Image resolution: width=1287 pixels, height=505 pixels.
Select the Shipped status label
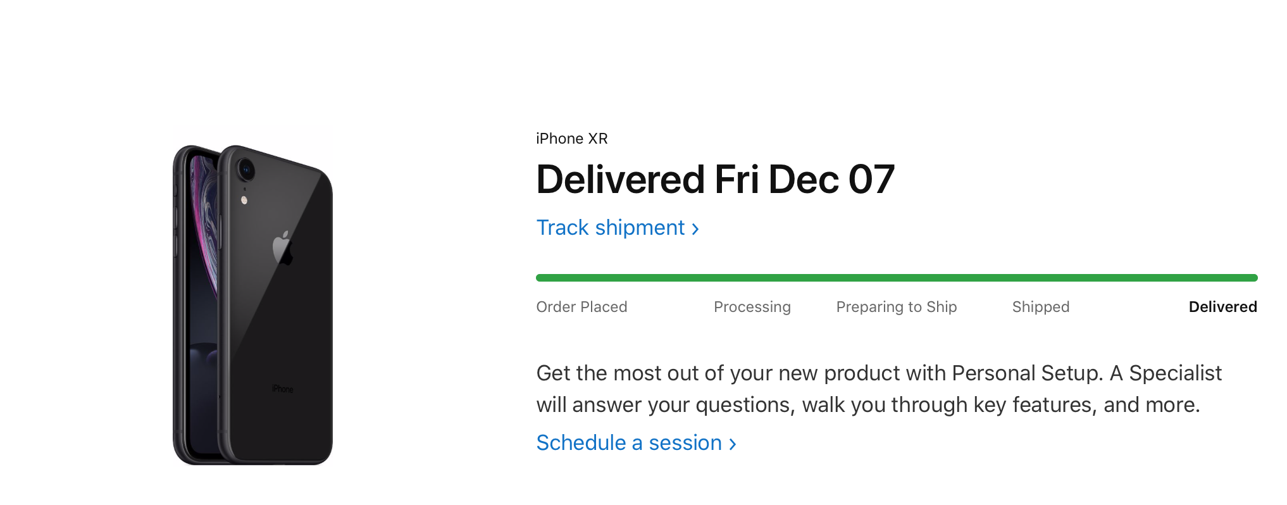[x=1041, y=307]
